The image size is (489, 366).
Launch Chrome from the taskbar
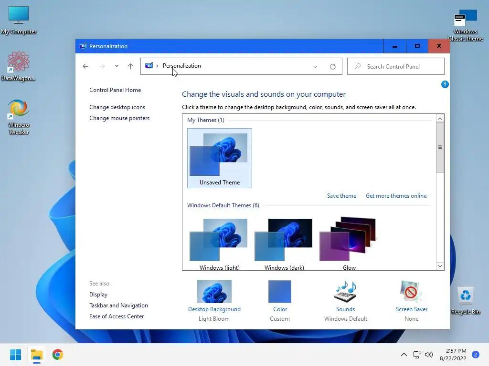pyautogui.click(x=57, y=355)
